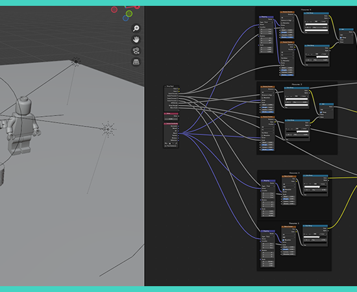Add a stop with plus in Fissures 4 lower Color Ramp
357x292 pixels.
click(306, 54)
